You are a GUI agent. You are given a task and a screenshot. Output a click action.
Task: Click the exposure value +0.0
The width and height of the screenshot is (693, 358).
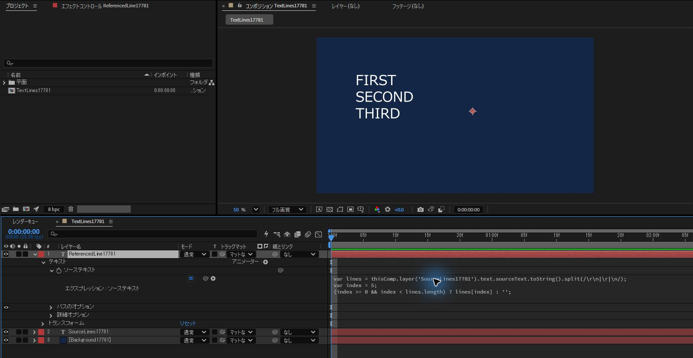(x=399, y=210)
